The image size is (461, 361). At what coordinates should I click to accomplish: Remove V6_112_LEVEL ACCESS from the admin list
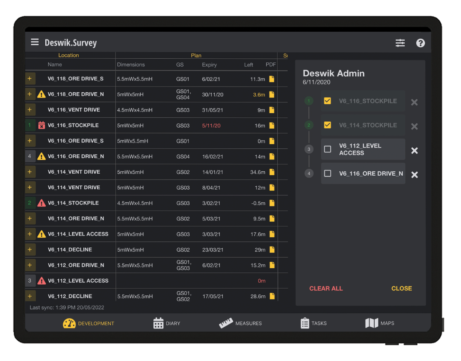415,151
